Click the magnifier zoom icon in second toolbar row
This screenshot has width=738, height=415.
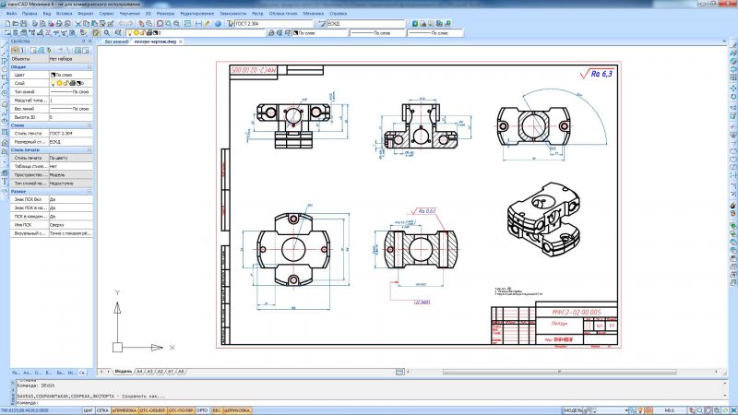[107, 33]
